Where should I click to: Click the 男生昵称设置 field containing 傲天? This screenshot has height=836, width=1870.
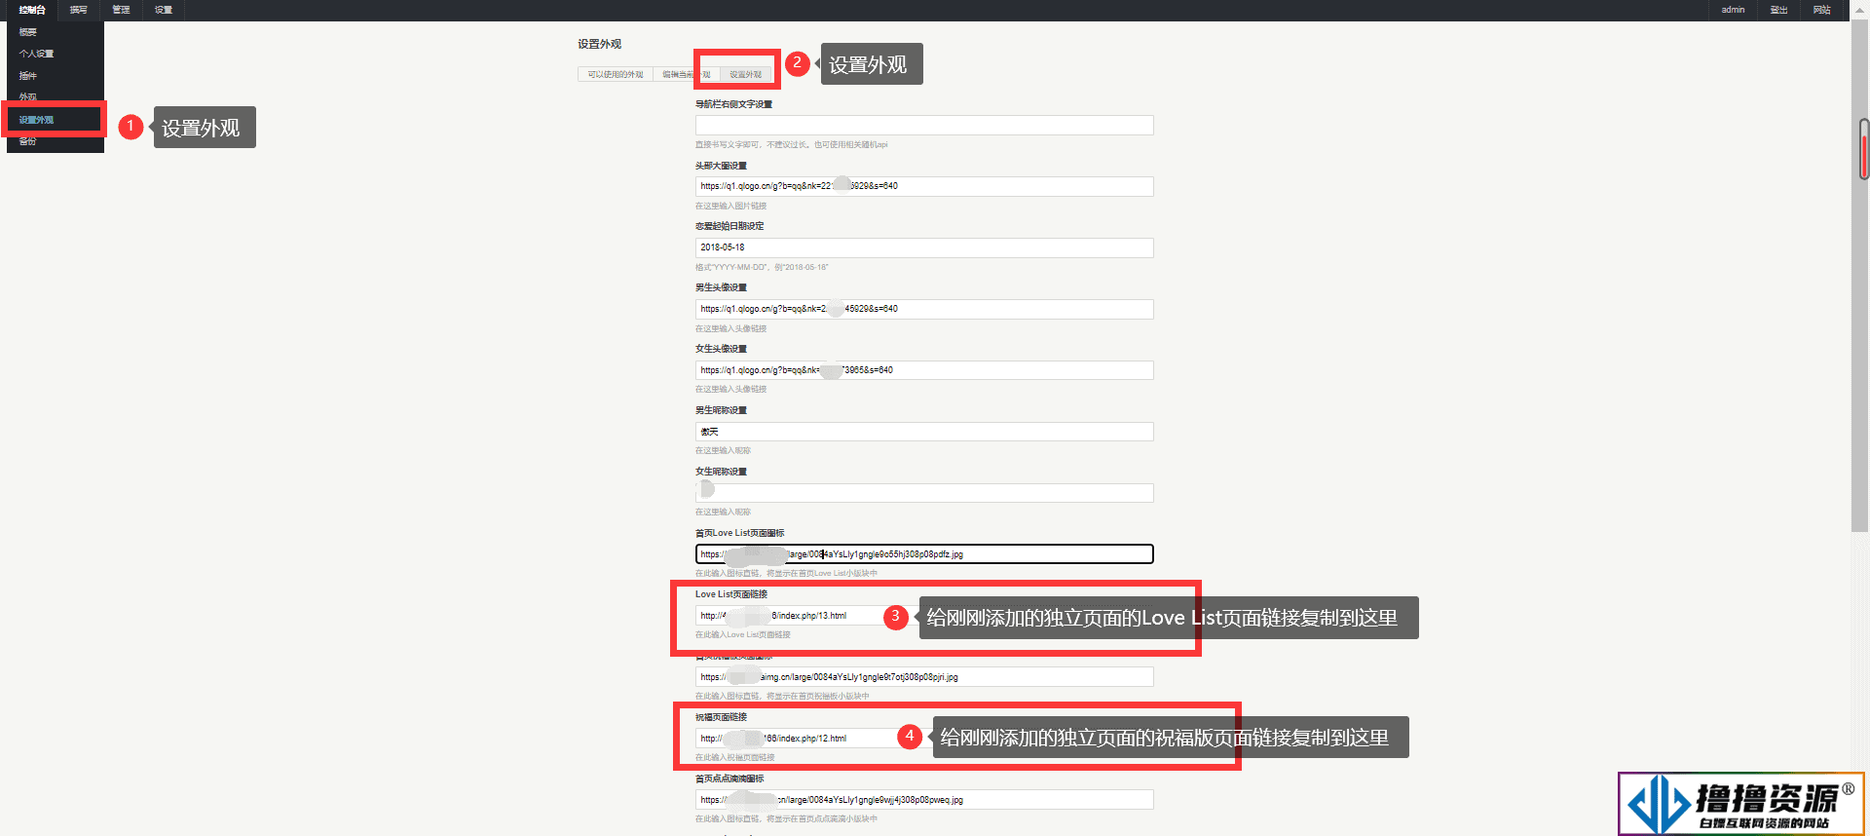point(924,432)
